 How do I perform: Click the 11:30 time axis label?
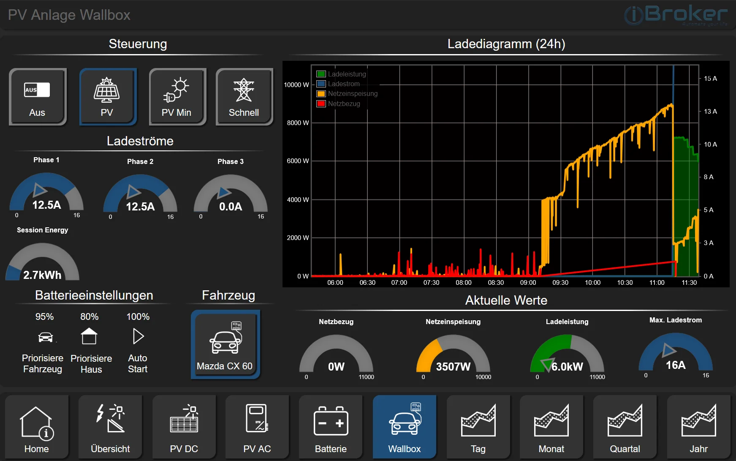pyautogui.click(x=689, y=283)
